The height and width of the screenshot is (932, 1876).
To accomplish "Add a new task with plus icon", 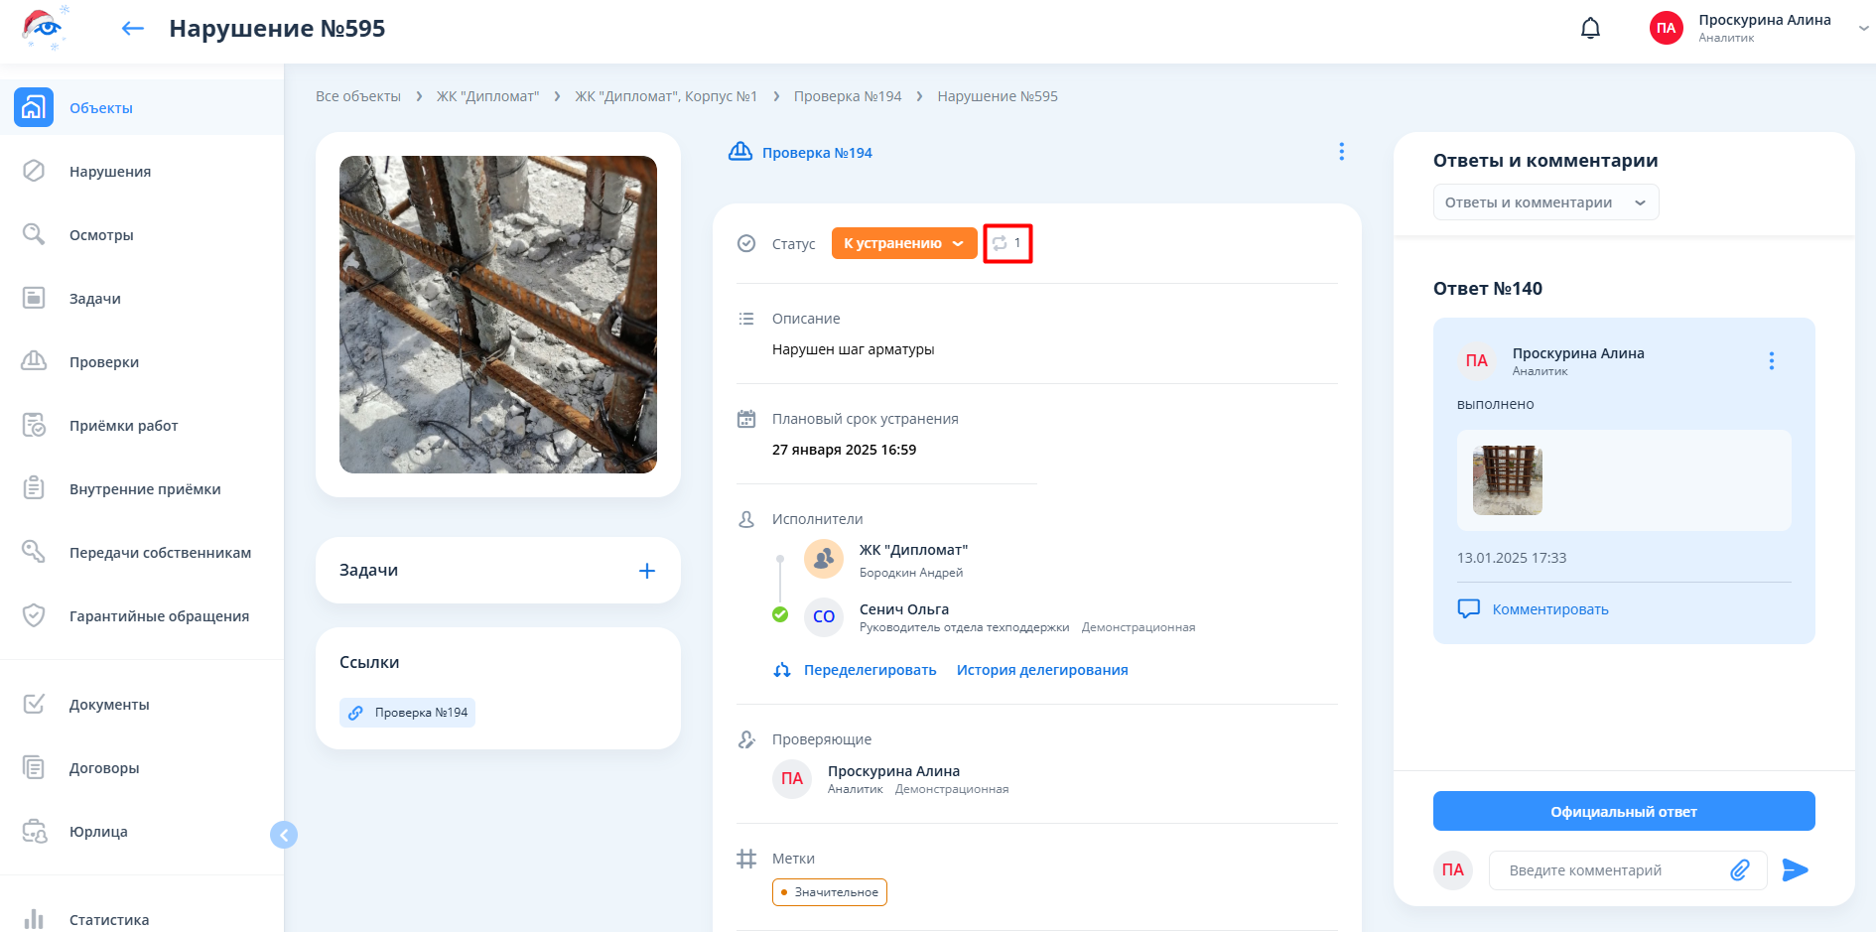I will click(646, 571).
